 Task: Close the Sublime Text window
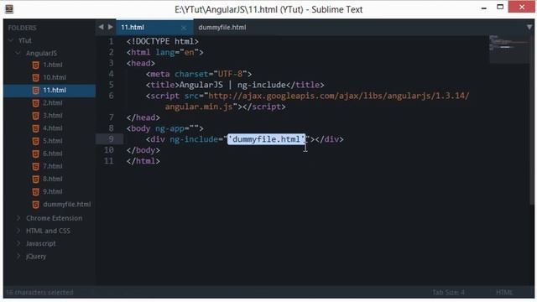521,7
